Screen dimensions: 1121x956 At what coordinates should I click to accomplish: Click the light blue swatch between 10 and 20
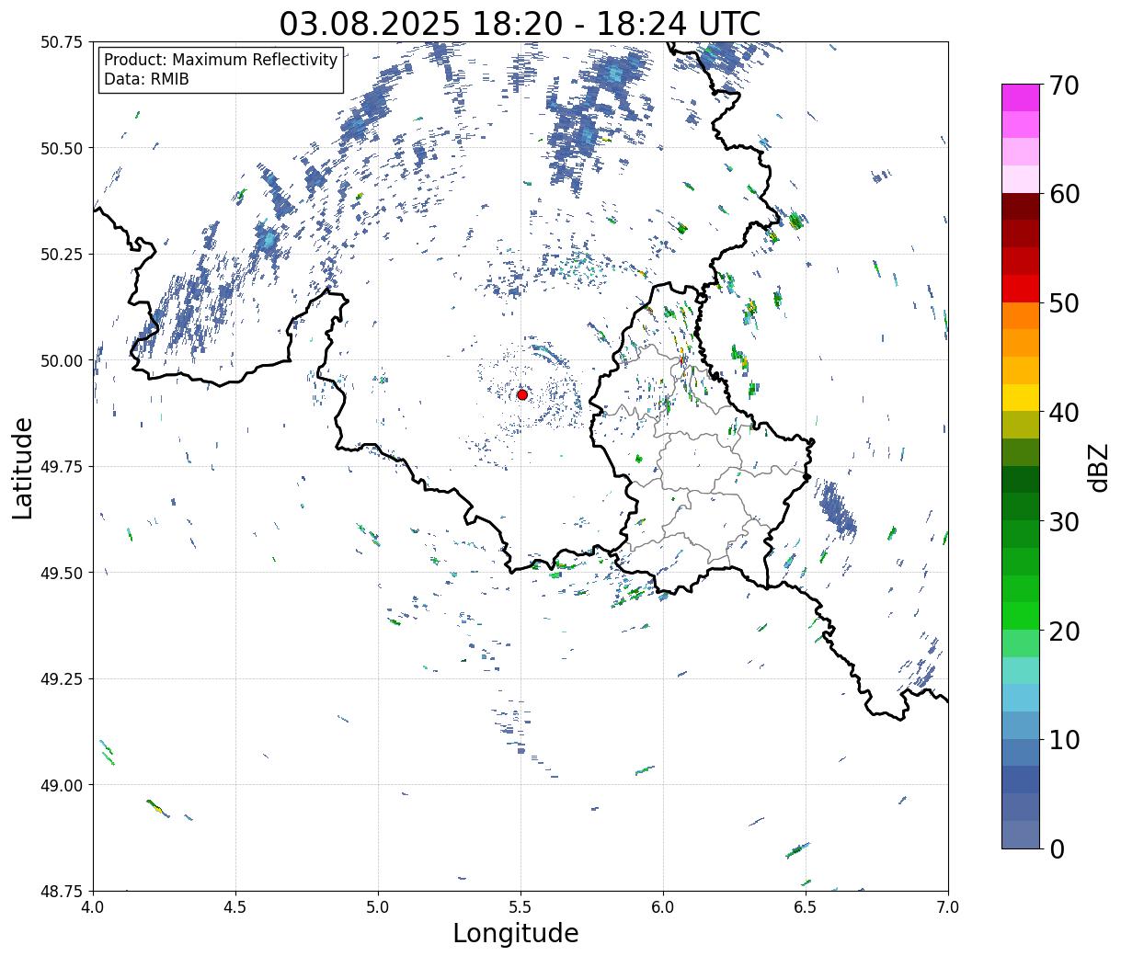[1021, 698]
